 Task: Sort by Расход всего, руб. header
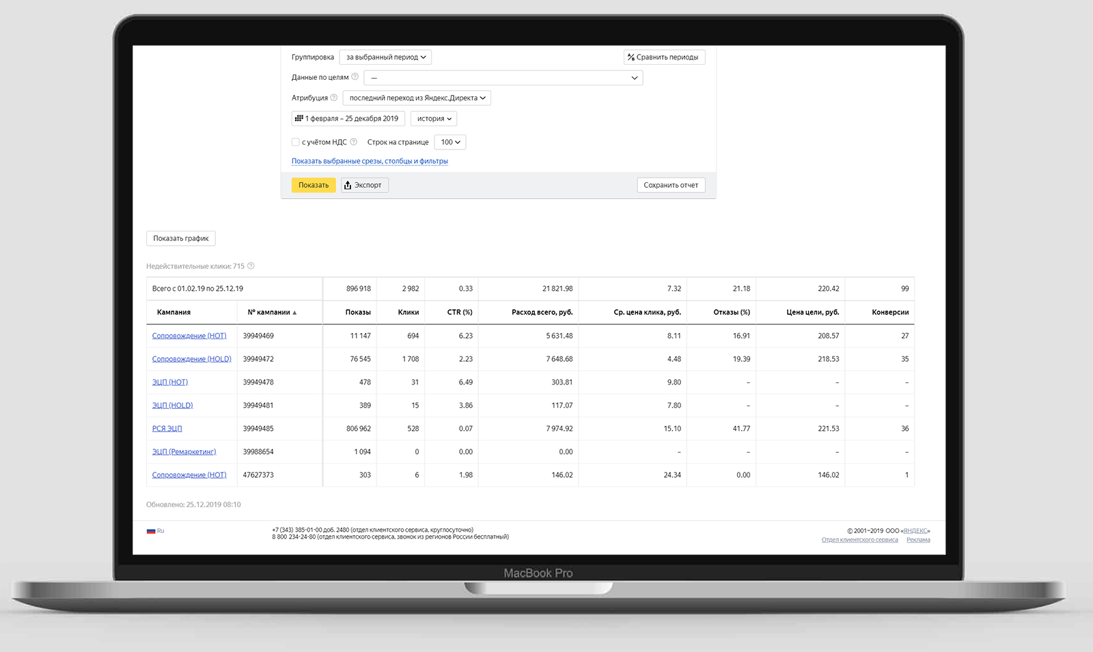coord(542,313)
